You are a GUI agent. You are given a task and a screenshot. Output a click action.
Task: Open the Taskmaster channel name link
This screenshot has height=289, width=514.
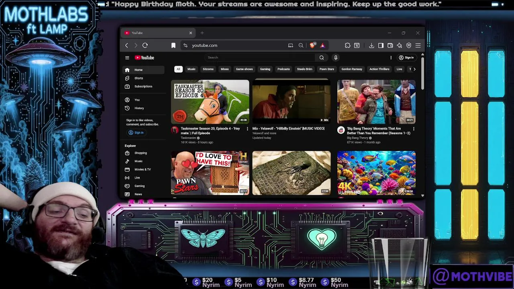pos(188,138)
